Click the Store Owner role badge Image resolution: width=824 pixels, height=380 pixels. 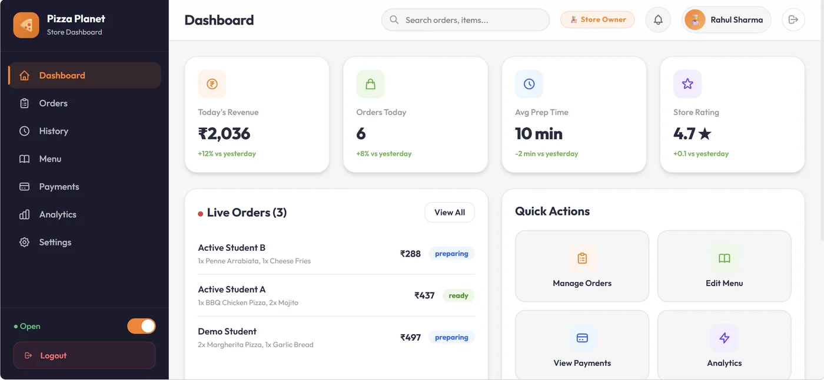(597, 19)
